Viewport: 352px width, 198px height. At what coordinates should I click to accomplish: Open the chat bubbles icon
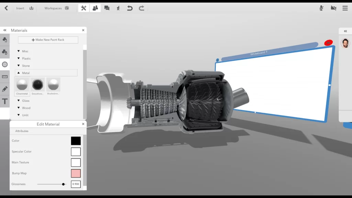[107, 8]
